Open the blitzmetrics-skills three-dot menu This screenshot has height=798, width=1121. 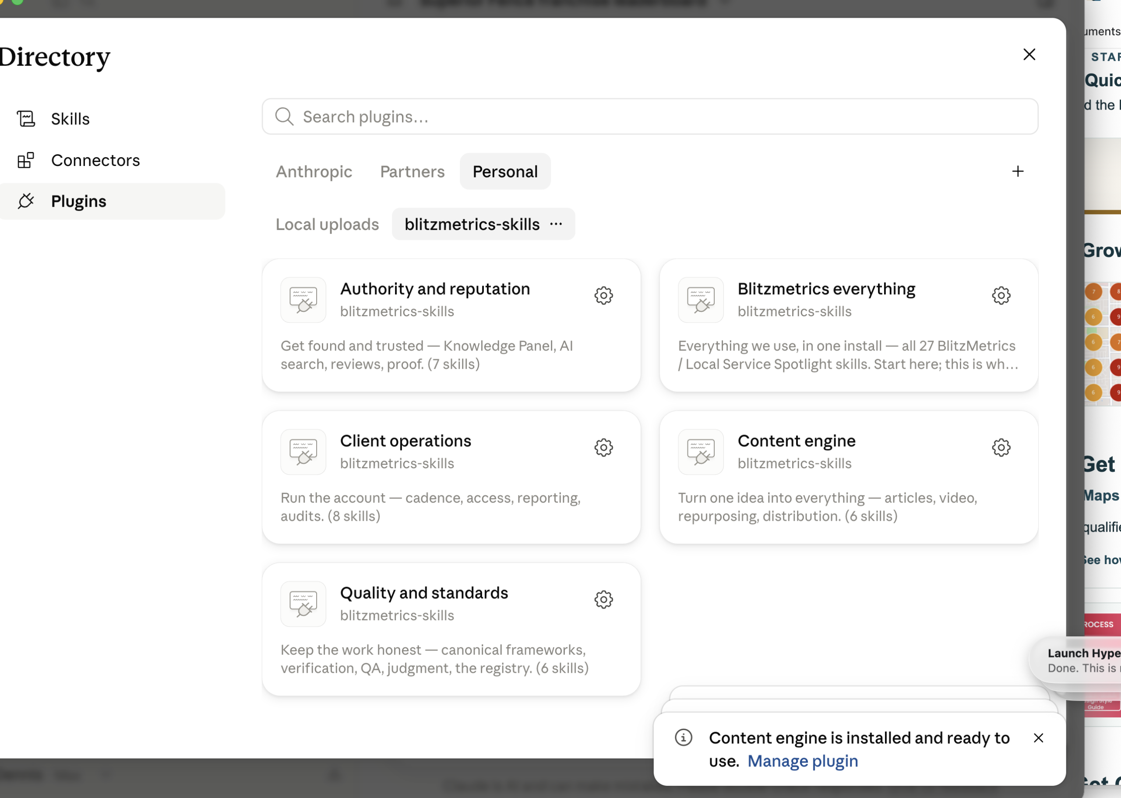556,224
